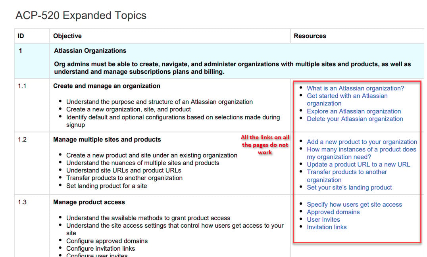The width and height of the screenshot is (427, 257).
Task: Click the "Approved domains" resource link
Action: [x=333, y=212]
